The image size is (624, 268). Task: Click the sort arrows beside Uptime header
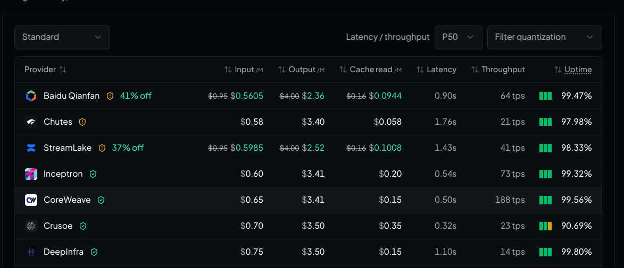pyautogui.click(x=558, y=70)
